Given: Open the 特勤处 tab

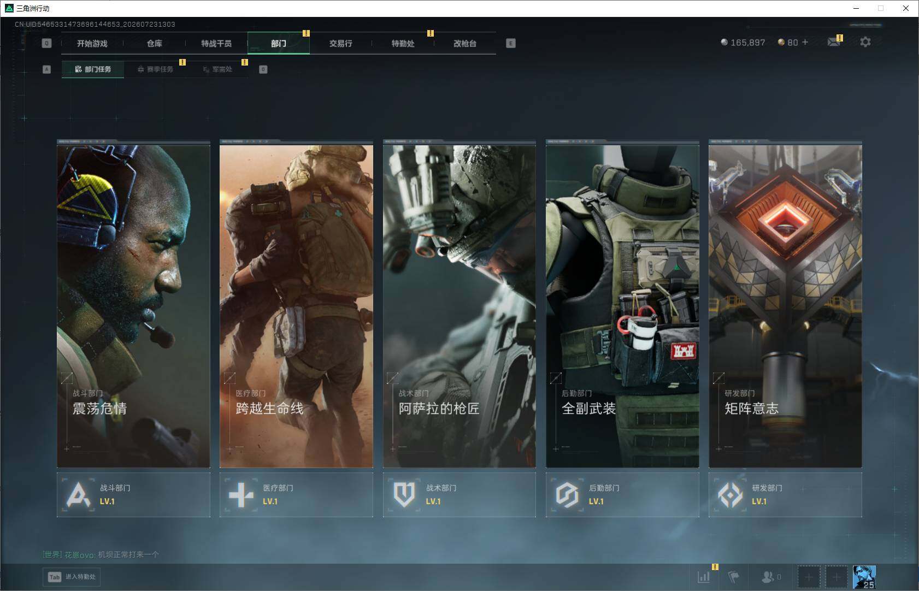Looking at the screenshot, I should point(403,43).
